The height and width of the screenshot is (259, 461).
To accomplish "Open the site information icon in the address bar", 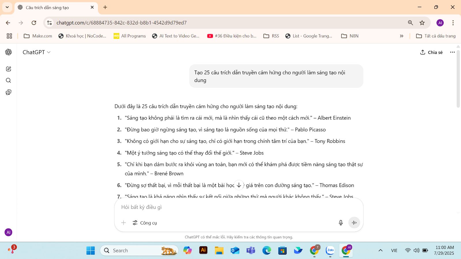I will [50, 23].
